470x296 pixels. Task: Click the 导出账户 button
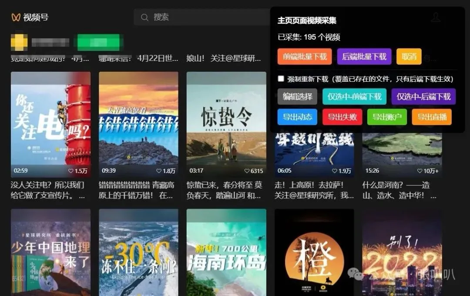tap(387, 117)
